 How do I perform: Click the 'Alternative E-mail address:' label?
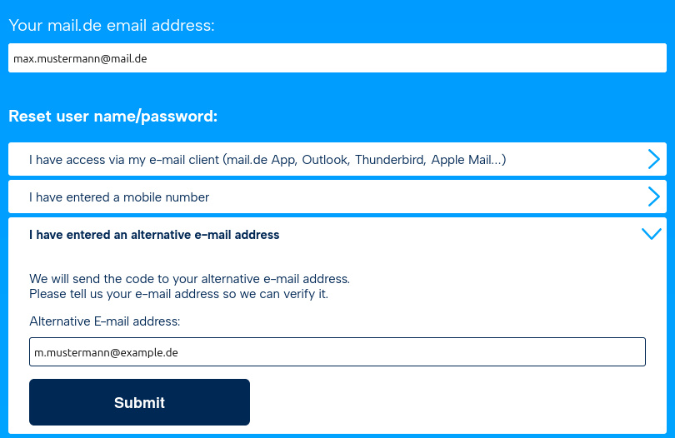point(105,321)
